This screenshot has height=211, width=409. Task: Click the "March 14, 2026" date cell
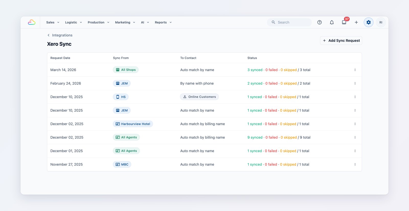[x=63, y=70]
